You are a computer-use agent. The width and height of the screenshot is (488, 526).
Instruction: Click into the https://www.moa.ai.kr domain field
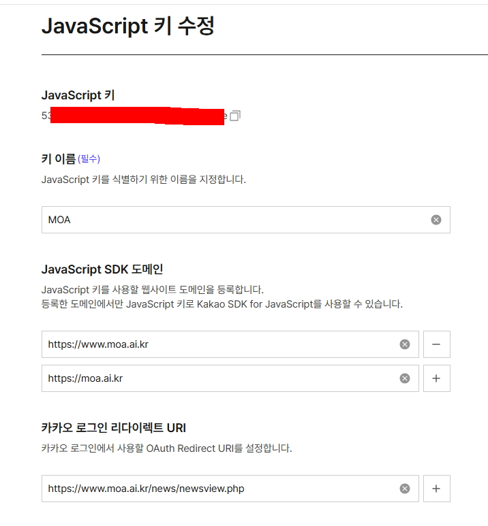[x=218, y=344]
